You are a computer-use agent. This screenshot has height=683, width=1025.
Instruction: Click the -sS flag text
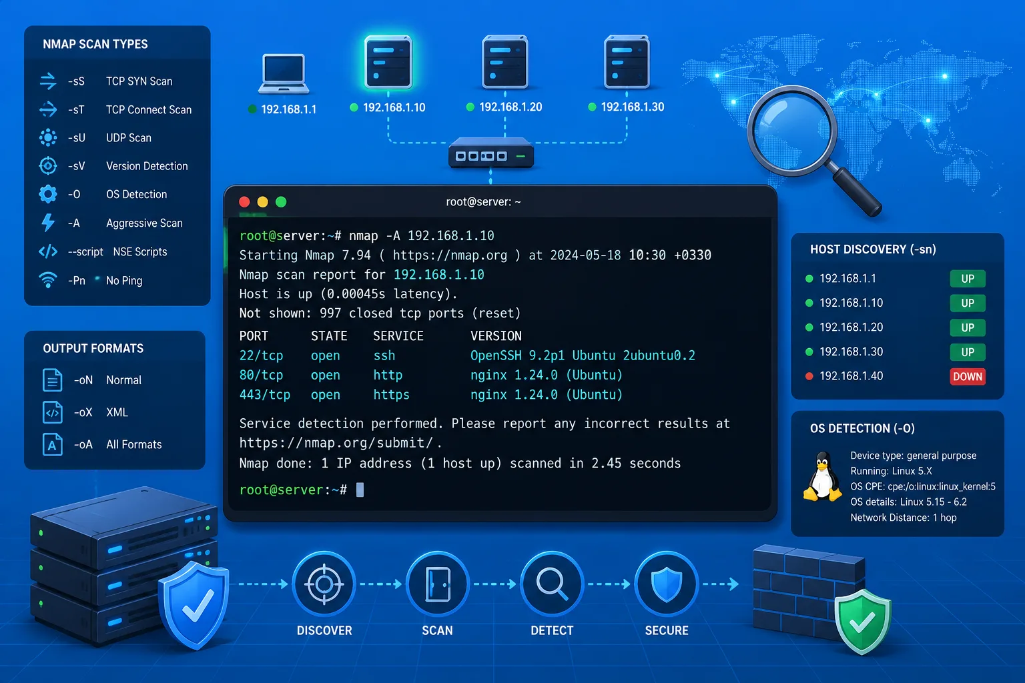coord(76,81)
